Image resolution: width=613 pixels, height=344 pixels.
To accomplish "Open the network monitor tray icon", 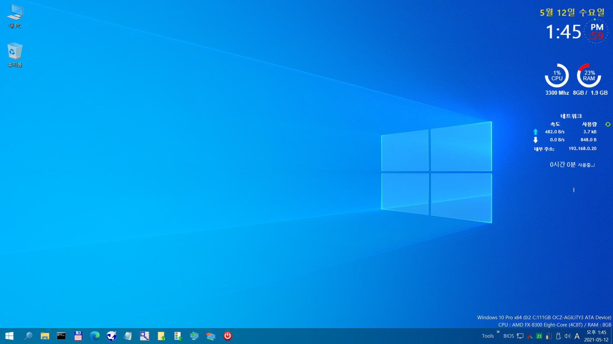I will [520, 336].
